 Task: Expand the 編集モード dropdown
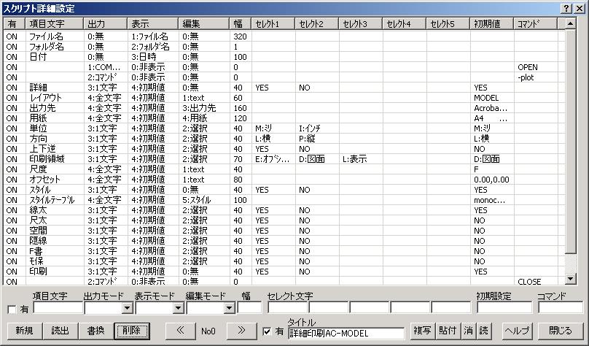[x=229, y=308]
